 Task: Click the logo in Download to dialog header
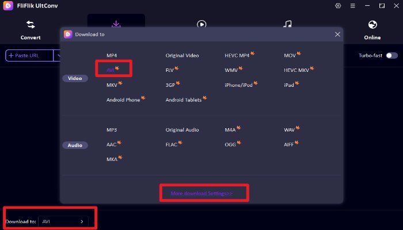point(68,34)
